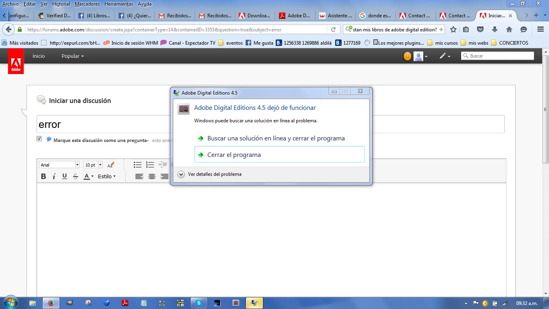This screenshot has height=309, width=549.
Task: Open Adobe Reader from the taskbar
Action: pyautogui.click(x=125, y=303)
